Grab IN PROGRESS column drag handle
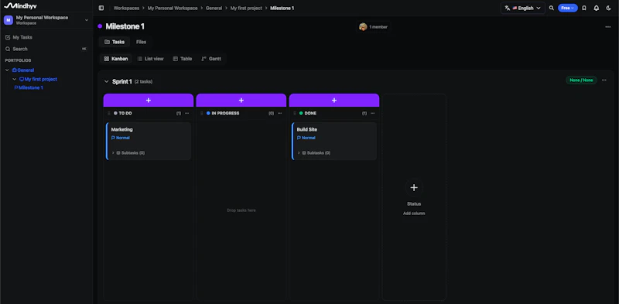 click(x=202, y=113)
